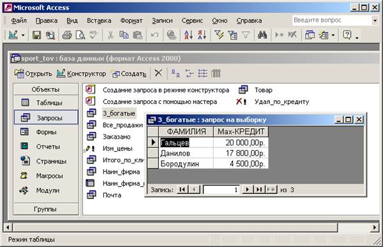
Task: Open the toolbar options arrow
Action: coord(357,38)
